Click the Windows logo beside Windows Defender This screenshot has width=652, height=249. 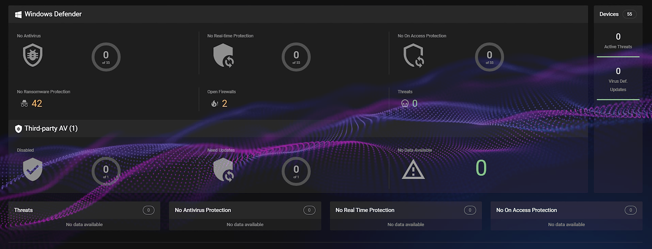point(18,15)
